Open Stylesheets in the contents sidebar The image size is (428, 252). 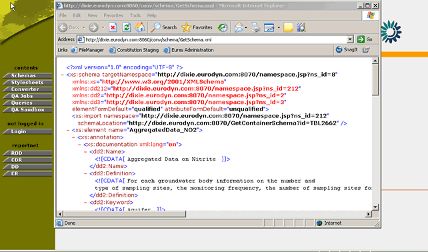coord(27,83)
